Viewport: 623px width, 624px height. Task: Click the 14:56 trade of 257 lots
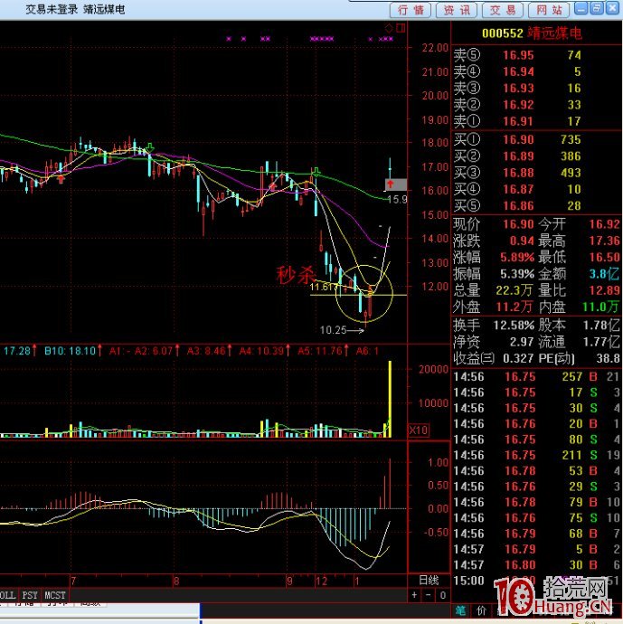pyautogui.click(x=536, y=377)
